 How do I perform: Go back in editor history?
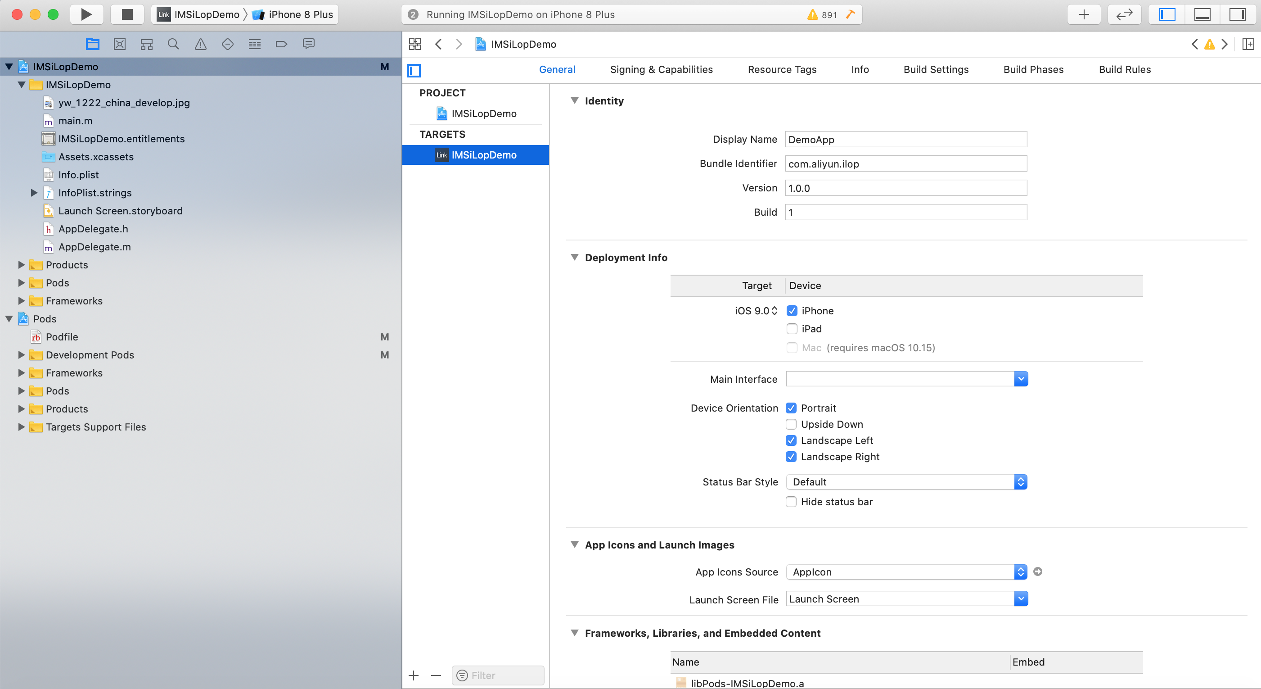(x=439, y=44)
